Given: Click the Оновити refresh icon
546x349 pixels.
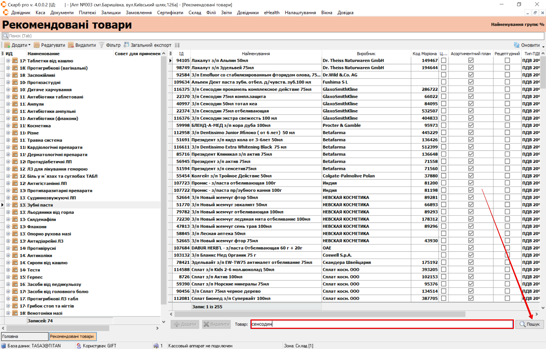Looking at the screenshot, I should coord(516,45).
